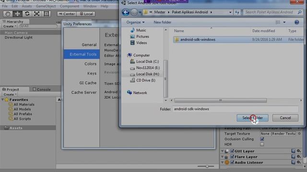Open the Hierarchy Create dropdown

click(x=10, y=26)
